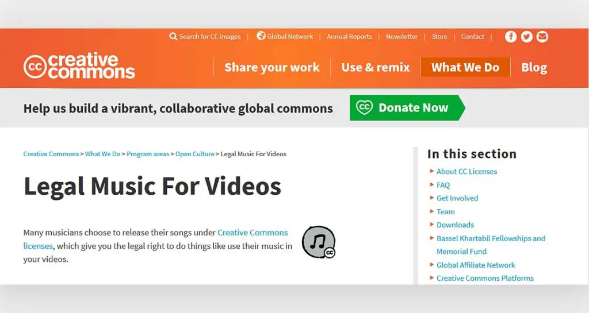This screenshot has width=589, height=313.
Task: Click the Creative Commons logo
Action: [x=79, y=66]
